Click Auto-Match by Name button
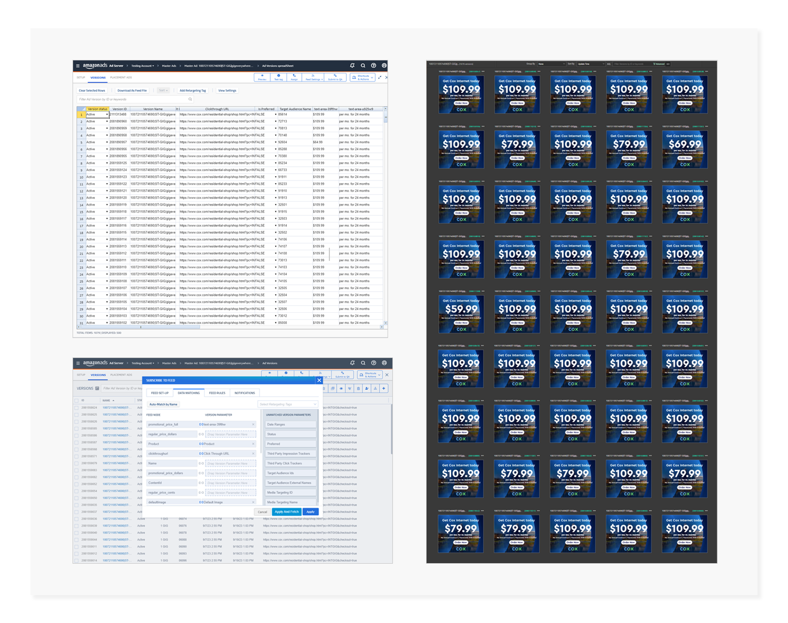This screenshot has width=788, height=623. [163, 405]
